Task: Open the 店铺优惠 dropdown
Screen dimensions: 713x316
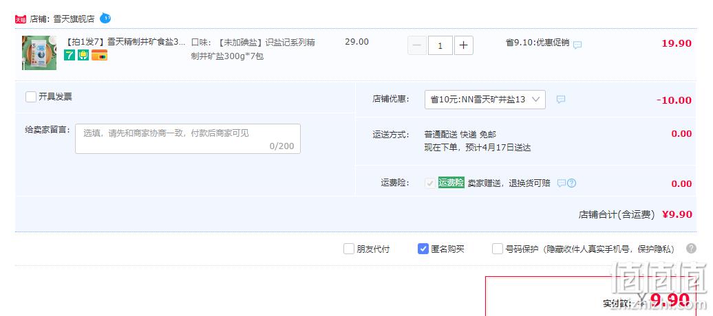Action: pyautogui.click(x=485, y=100)
